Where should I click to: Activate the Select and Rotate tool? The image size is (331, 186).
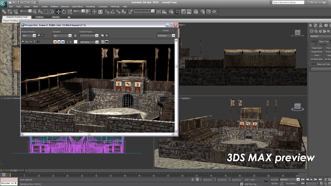pos(64,11)
